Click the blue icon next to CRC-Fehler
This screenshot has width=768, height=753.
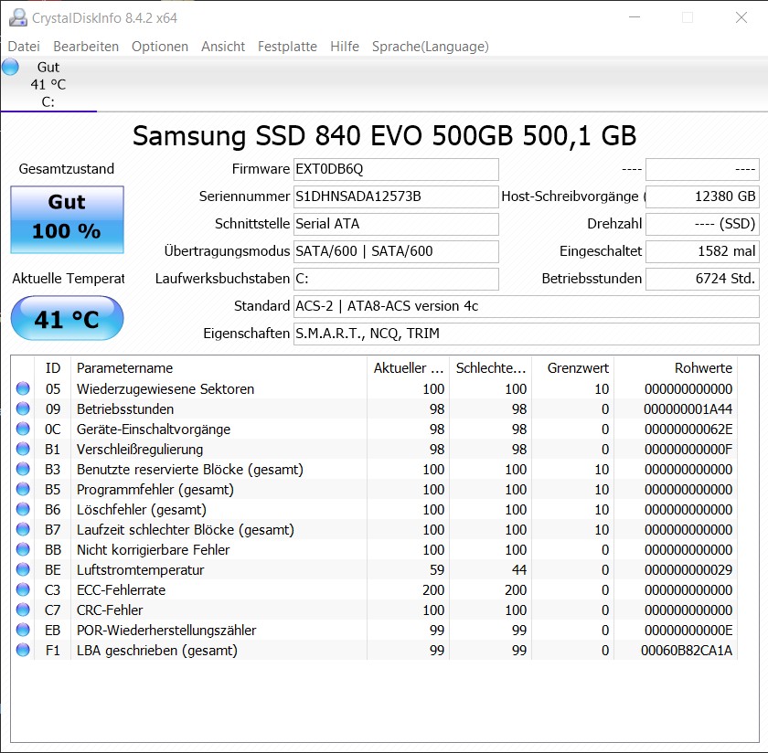pyautogui.click(x=23, y=610)
